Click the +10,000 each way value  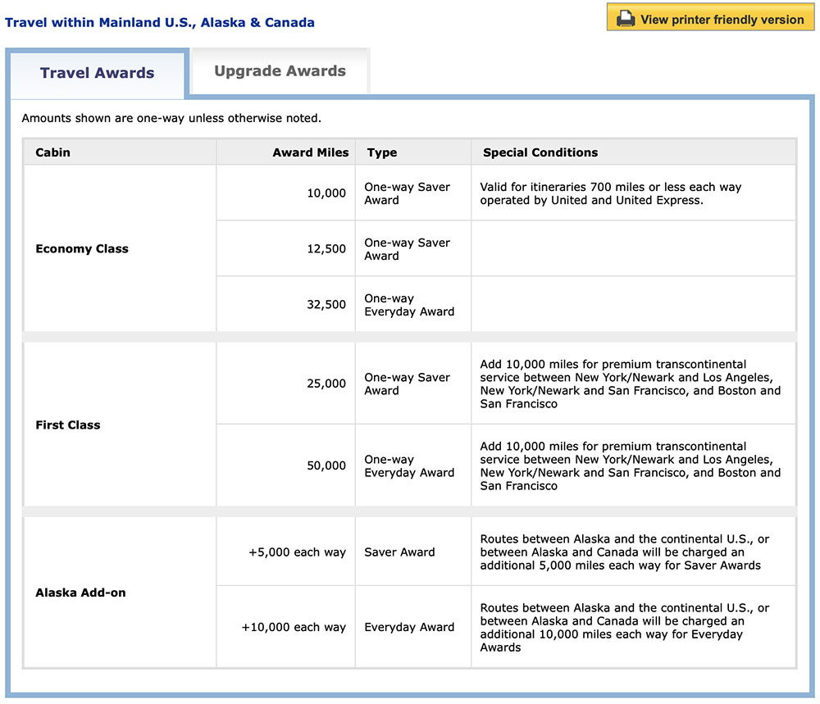(x=294, y=627)
